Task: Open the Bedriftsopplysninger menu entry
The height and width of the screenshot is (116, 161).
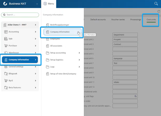Action: coord(59,25)
